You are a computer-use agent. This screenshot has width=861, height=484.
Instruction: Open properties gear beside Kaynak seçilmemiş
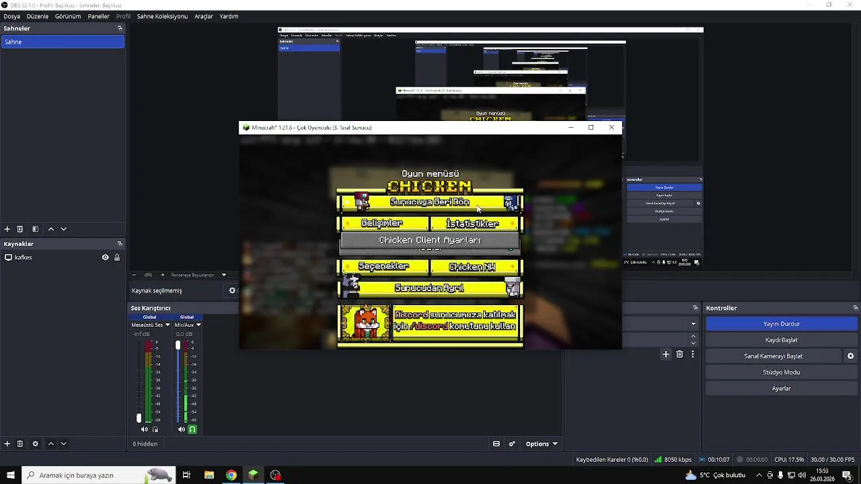pyautogui.click(x=232, y=290)
